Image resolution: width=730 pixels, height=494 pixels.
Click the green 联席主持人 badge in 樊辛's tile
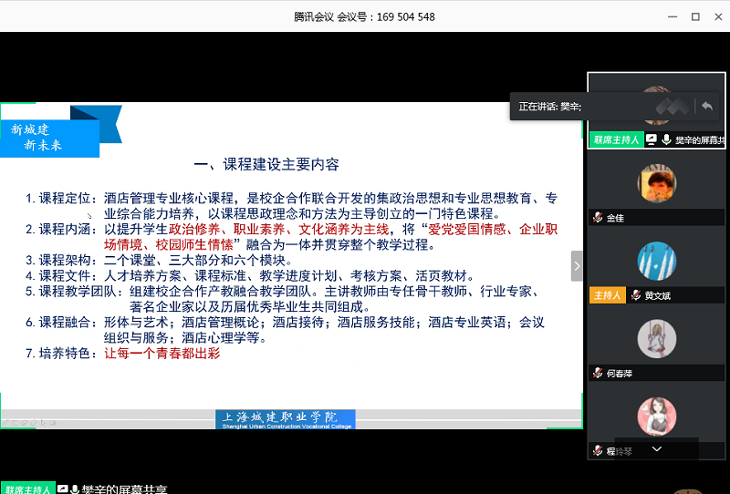pyautogui.click(x=617, y=139)
